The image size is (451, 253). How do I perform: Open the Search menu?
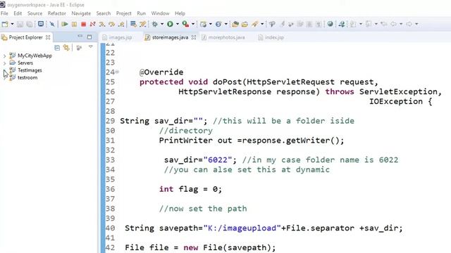click(104, 13)
